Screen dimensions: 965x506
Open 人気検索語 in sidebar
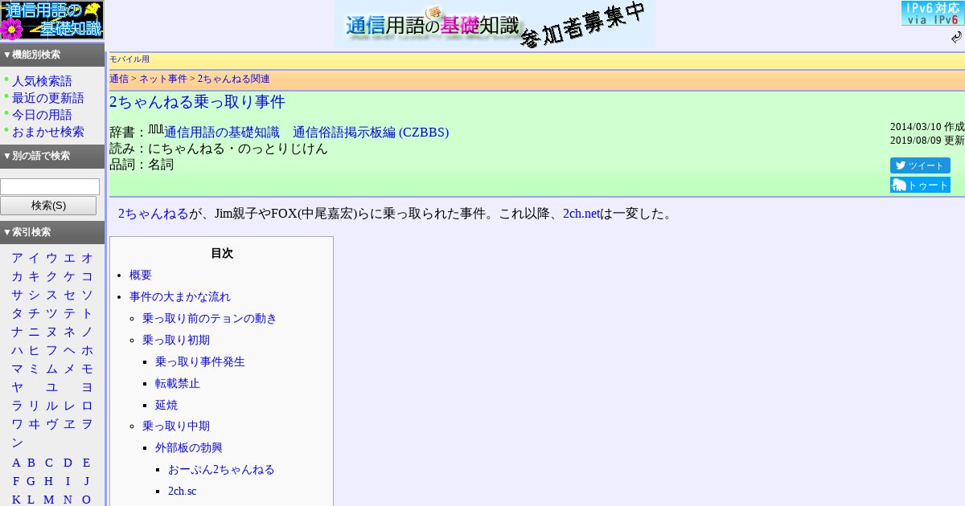point(42,81)
